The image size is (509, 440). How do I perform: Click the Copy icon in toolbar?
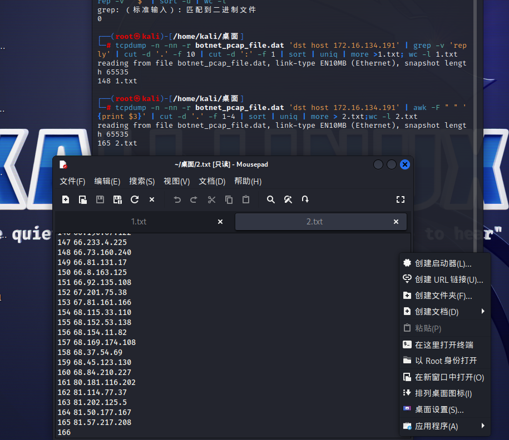[229, 199]
